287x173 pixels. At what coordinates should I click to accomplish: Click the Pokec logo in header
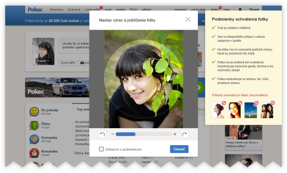tap(35, 9)
